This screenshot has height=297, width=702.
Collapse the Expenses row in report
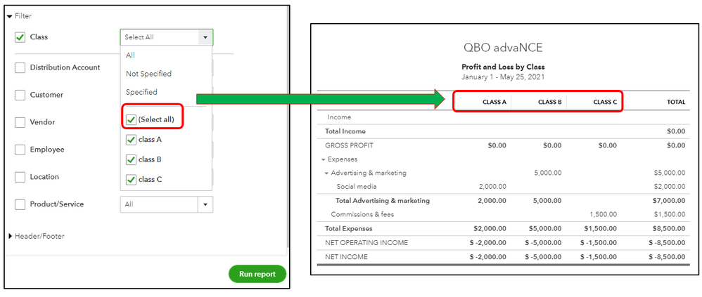(x=323, y=159)
